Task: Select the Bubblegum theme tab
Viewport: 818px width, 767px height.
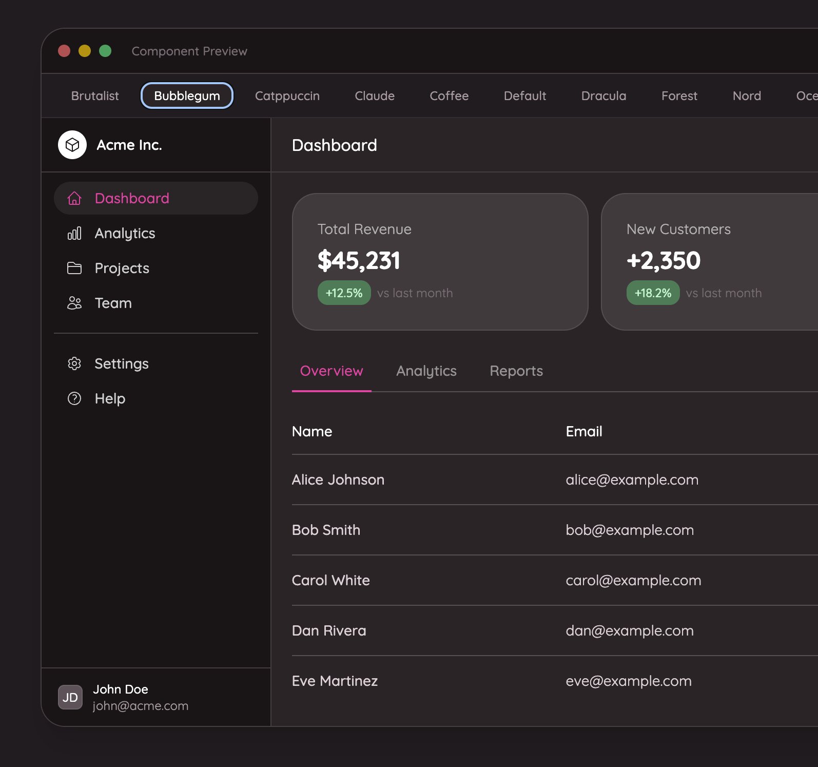Action: click(187, 95)
